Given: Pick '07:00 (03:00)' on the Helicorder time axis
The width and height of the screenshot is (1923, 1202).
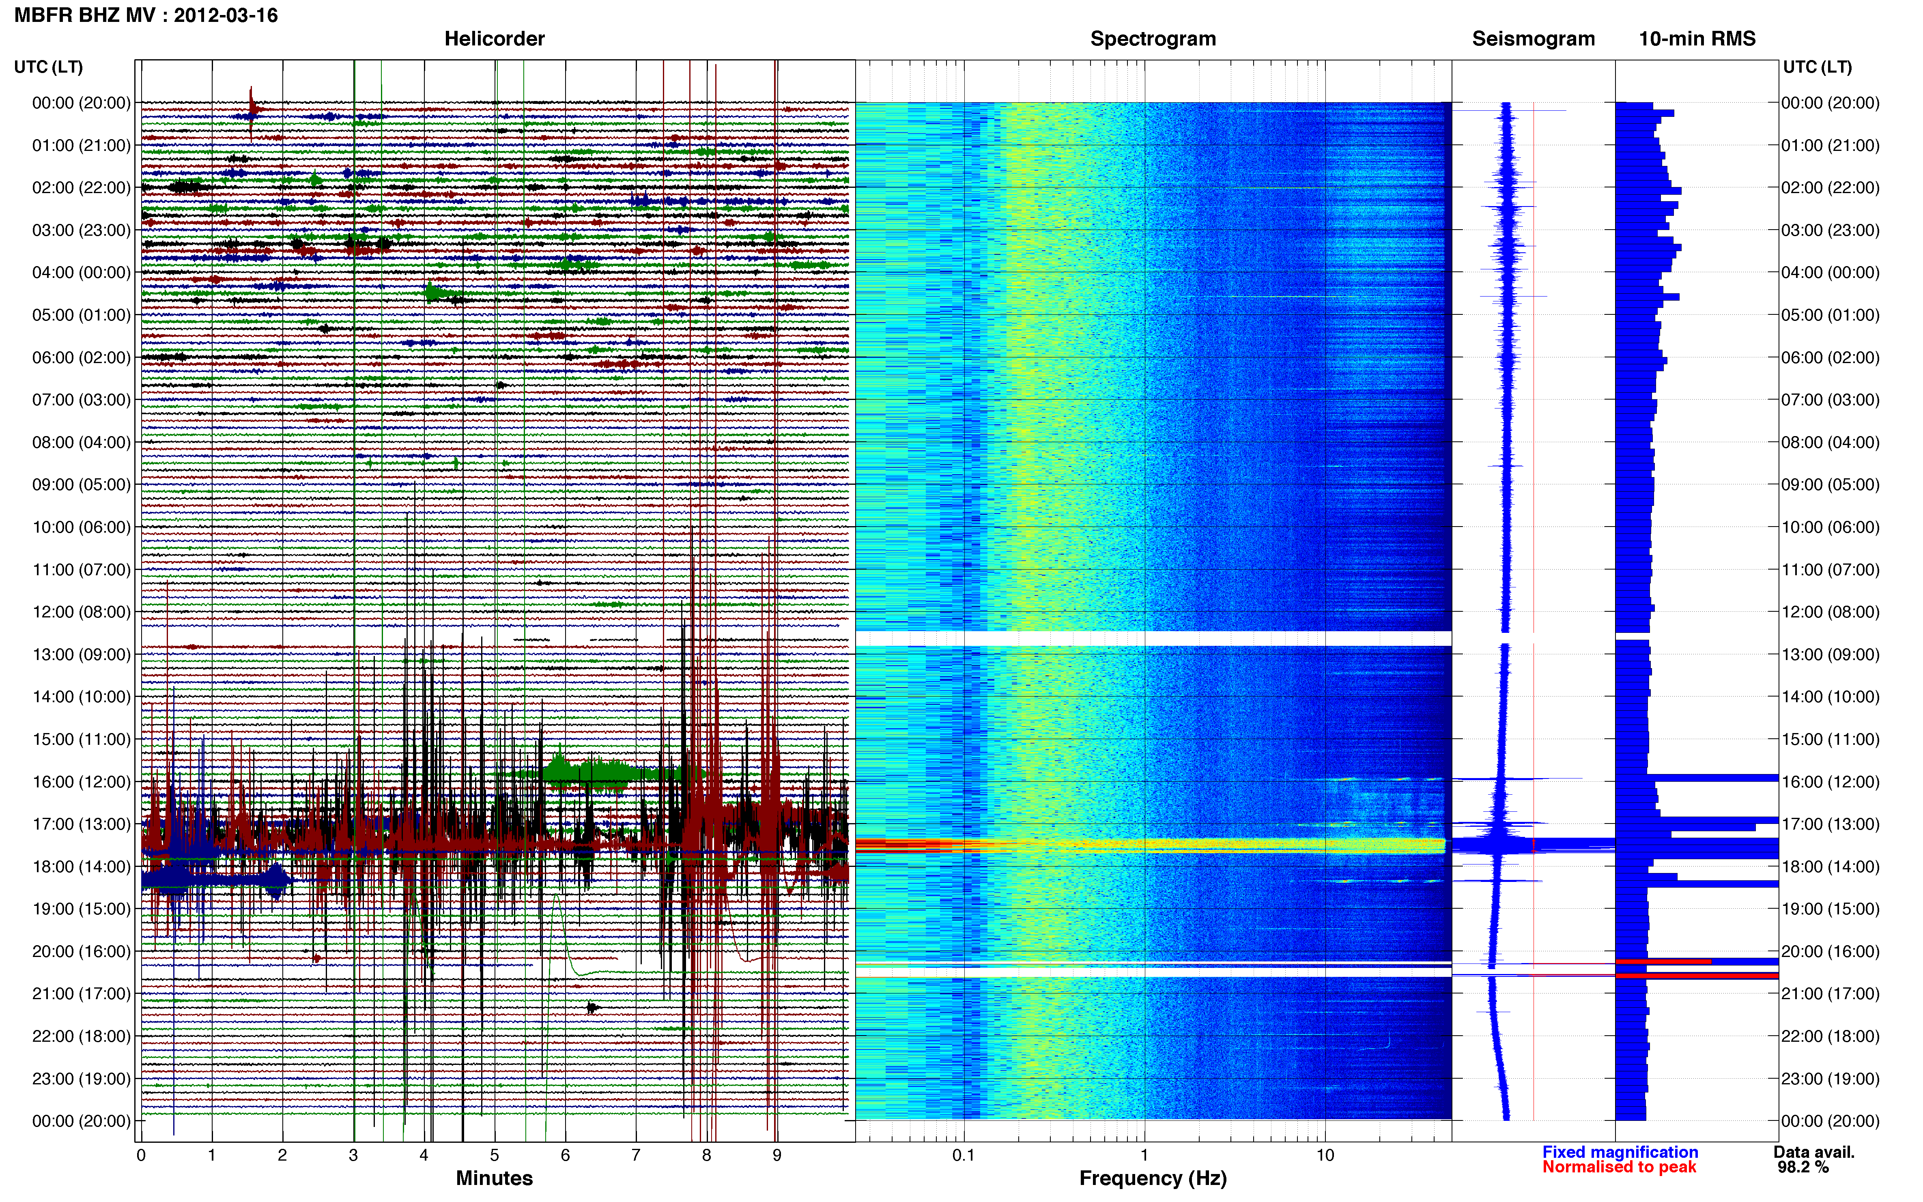Looking at the screenshot, I should point(81,400).
